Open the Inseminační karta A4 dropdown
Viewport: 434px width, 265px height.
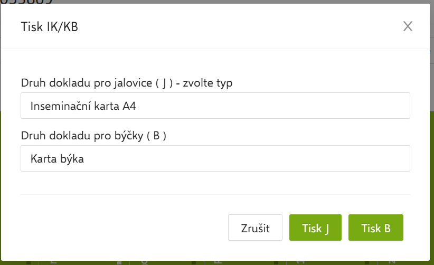(x=215, y=106)
